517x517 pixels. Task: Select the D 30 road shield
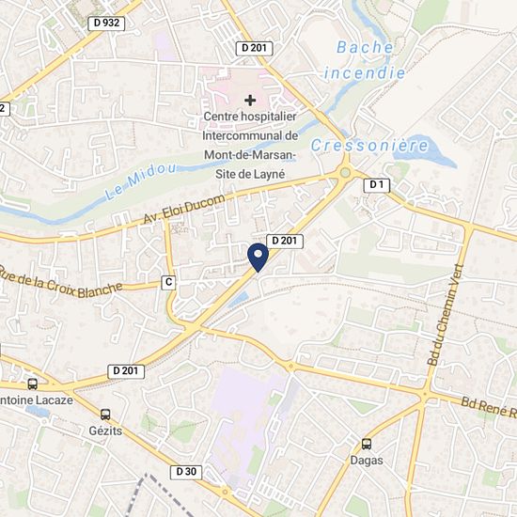pyautogui.click(x=186, y=472)
